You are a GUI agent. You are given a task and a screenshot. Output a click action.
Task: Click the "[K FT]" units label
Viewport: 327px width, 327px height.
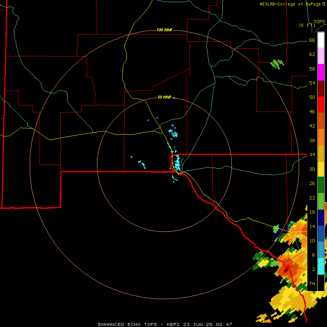[307, 25]
